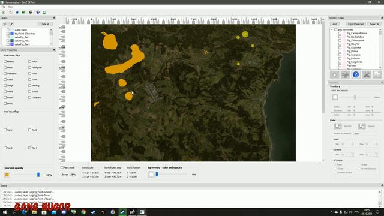This screenshot has height=216, width=384.
Task: Open the orange layer color swatch
Action: tap(7, 175)
